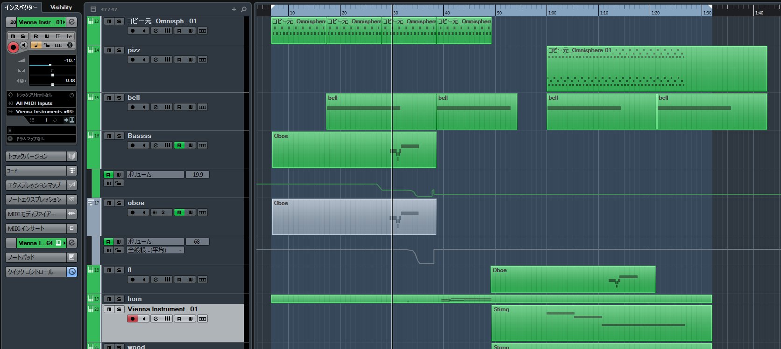Expand the ノートエクスプレッション section
This screenshot has height=349, width=781.
click(36, 199)
